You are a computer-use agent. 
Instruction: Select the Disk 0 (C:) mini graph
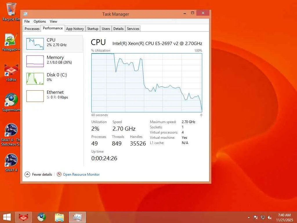click(x=35, y=79)
